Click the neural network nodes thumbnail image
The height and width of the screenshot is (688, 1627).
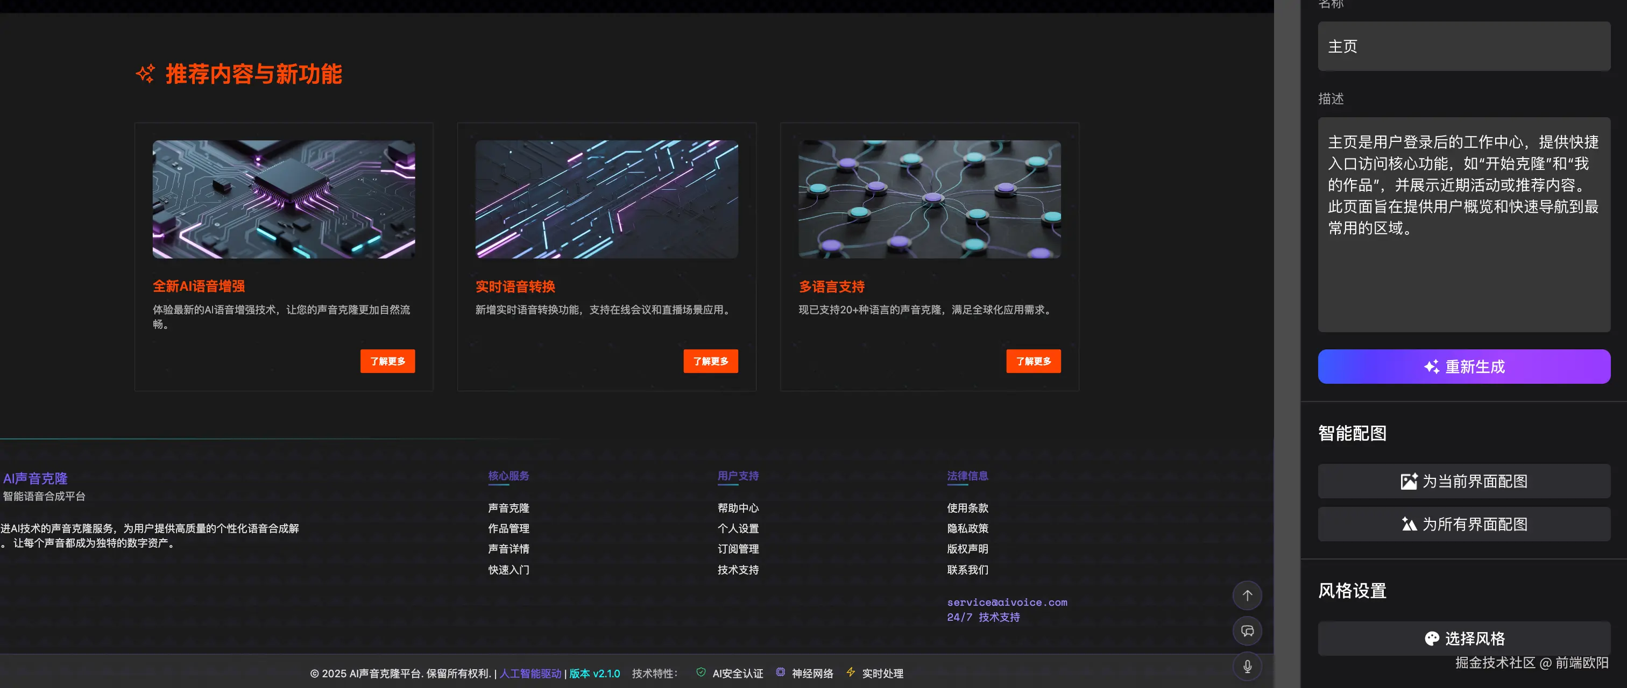point(929,199)
